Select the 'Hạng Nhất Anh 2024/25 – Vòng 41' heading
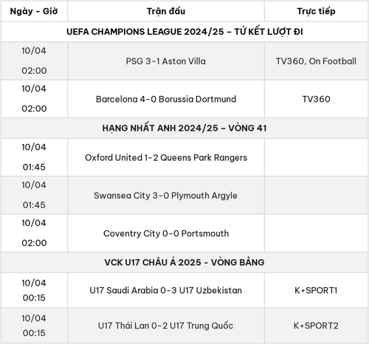This screenshot has height=344, width=369. pyautogui.click(x=184, y=128)
